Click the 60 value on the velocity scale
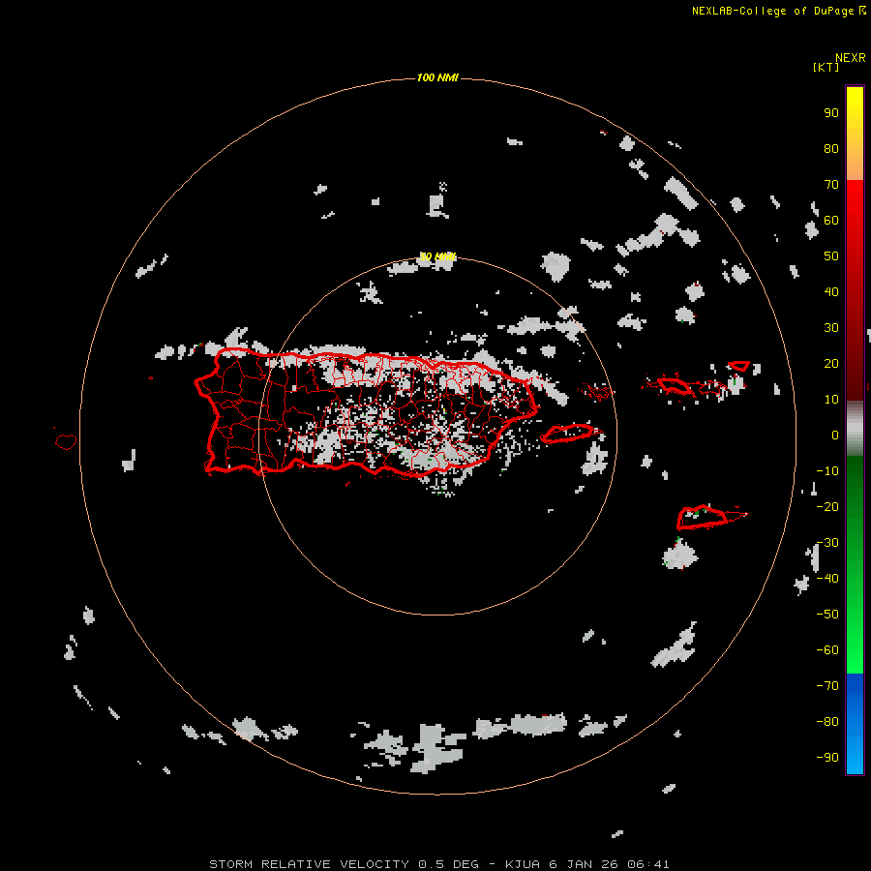 (x=831, y=221)
